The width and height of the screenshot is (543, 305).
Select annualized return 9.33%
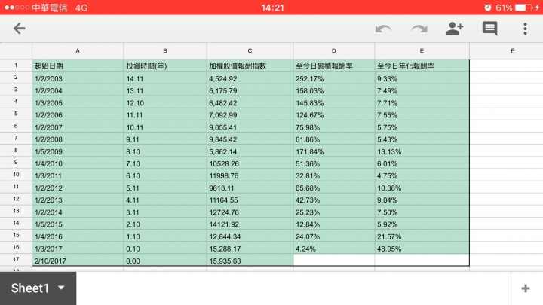coord(422,78)
